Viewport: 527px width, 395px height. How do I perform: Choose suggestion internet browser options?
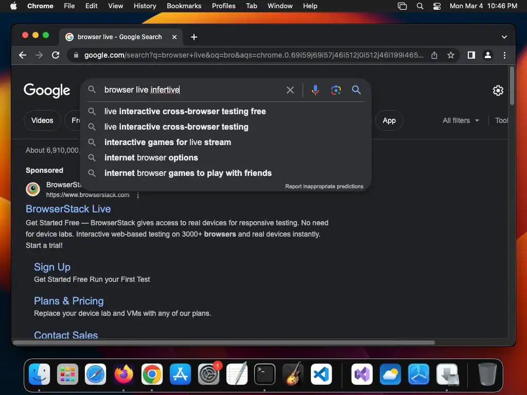click(x=225, y=158)
